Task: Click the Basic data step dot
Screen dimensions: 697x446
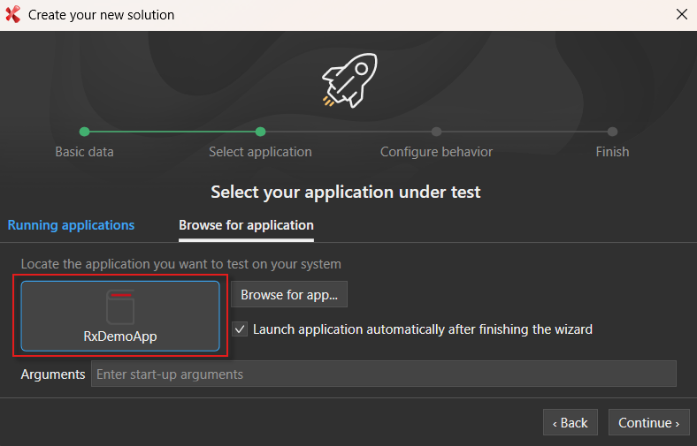Action: [84, 132]
